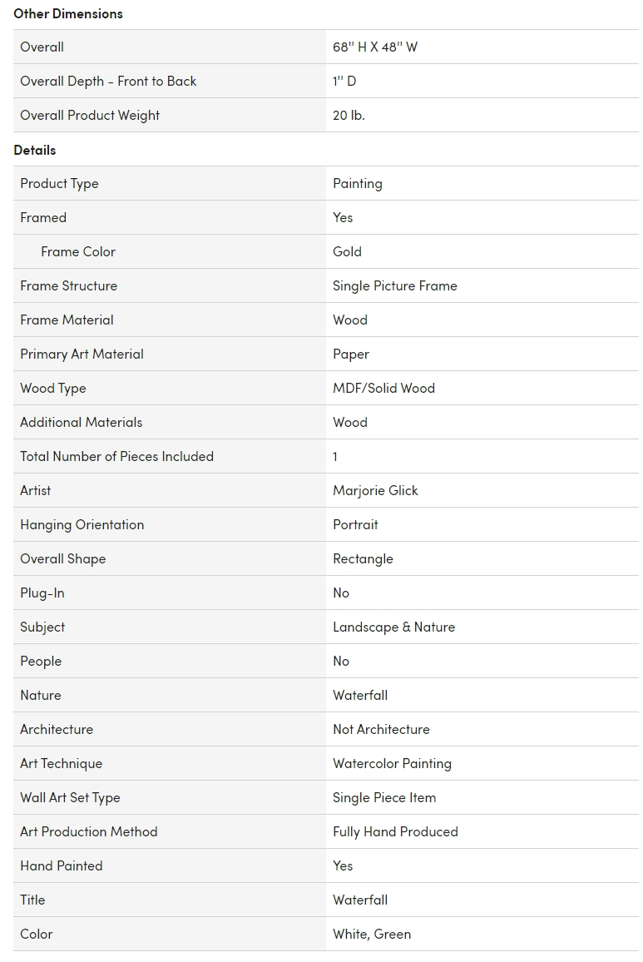Click the Single Picture Frame value
643x962 pixels.
(394, 286)
